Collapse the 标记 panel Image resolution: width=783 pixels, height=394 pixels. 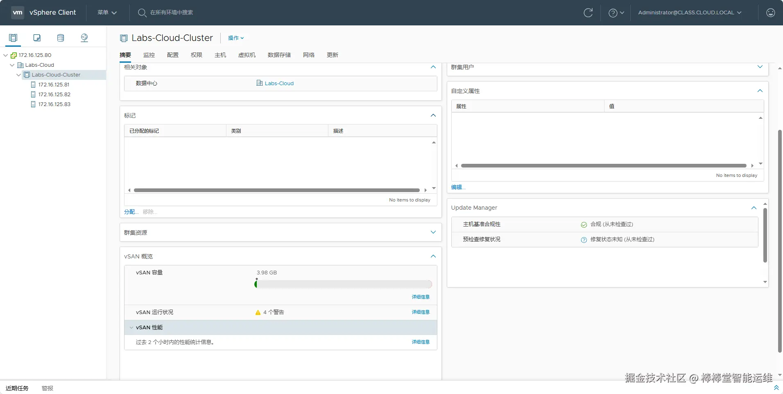coord(433,115)
